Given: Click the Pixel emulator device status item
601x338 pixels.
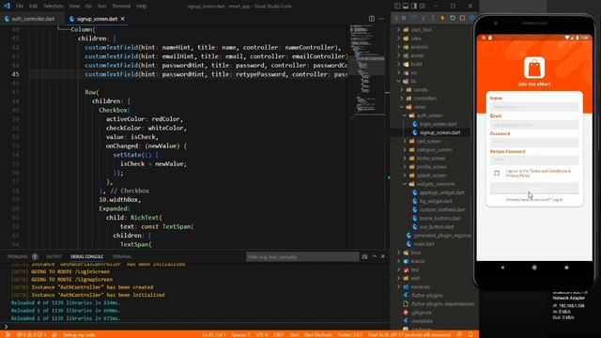Looking at the screenshot, I should 409,334.
